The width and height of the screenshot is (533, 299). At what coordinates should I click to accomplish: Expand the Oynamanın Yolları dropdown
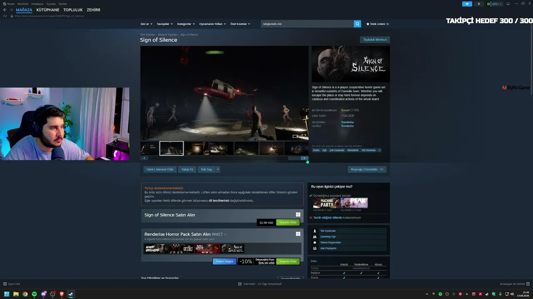pos(212,24)
